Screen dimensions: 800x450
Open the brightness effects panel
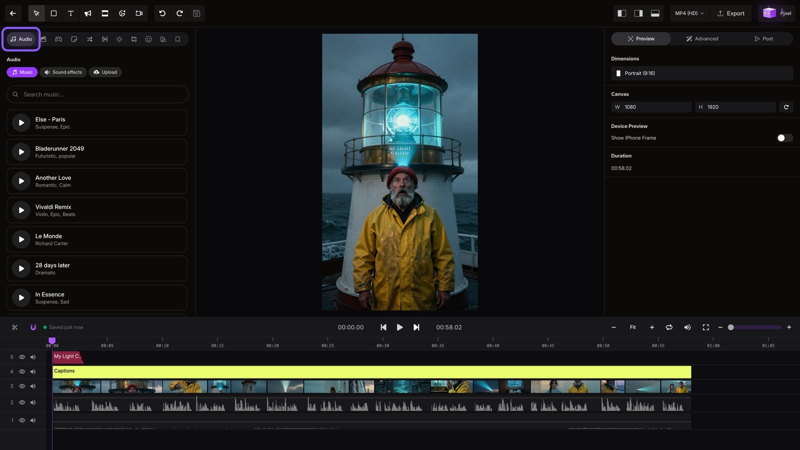(x=119, y=39)
